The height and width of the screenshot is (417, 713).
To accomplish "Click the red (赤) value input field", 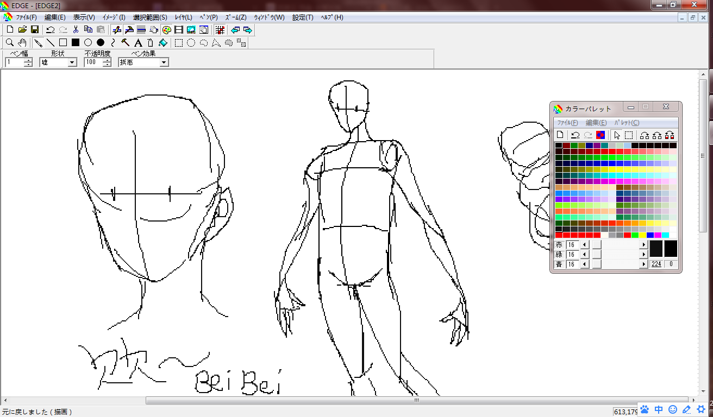I will pos(573,245).
